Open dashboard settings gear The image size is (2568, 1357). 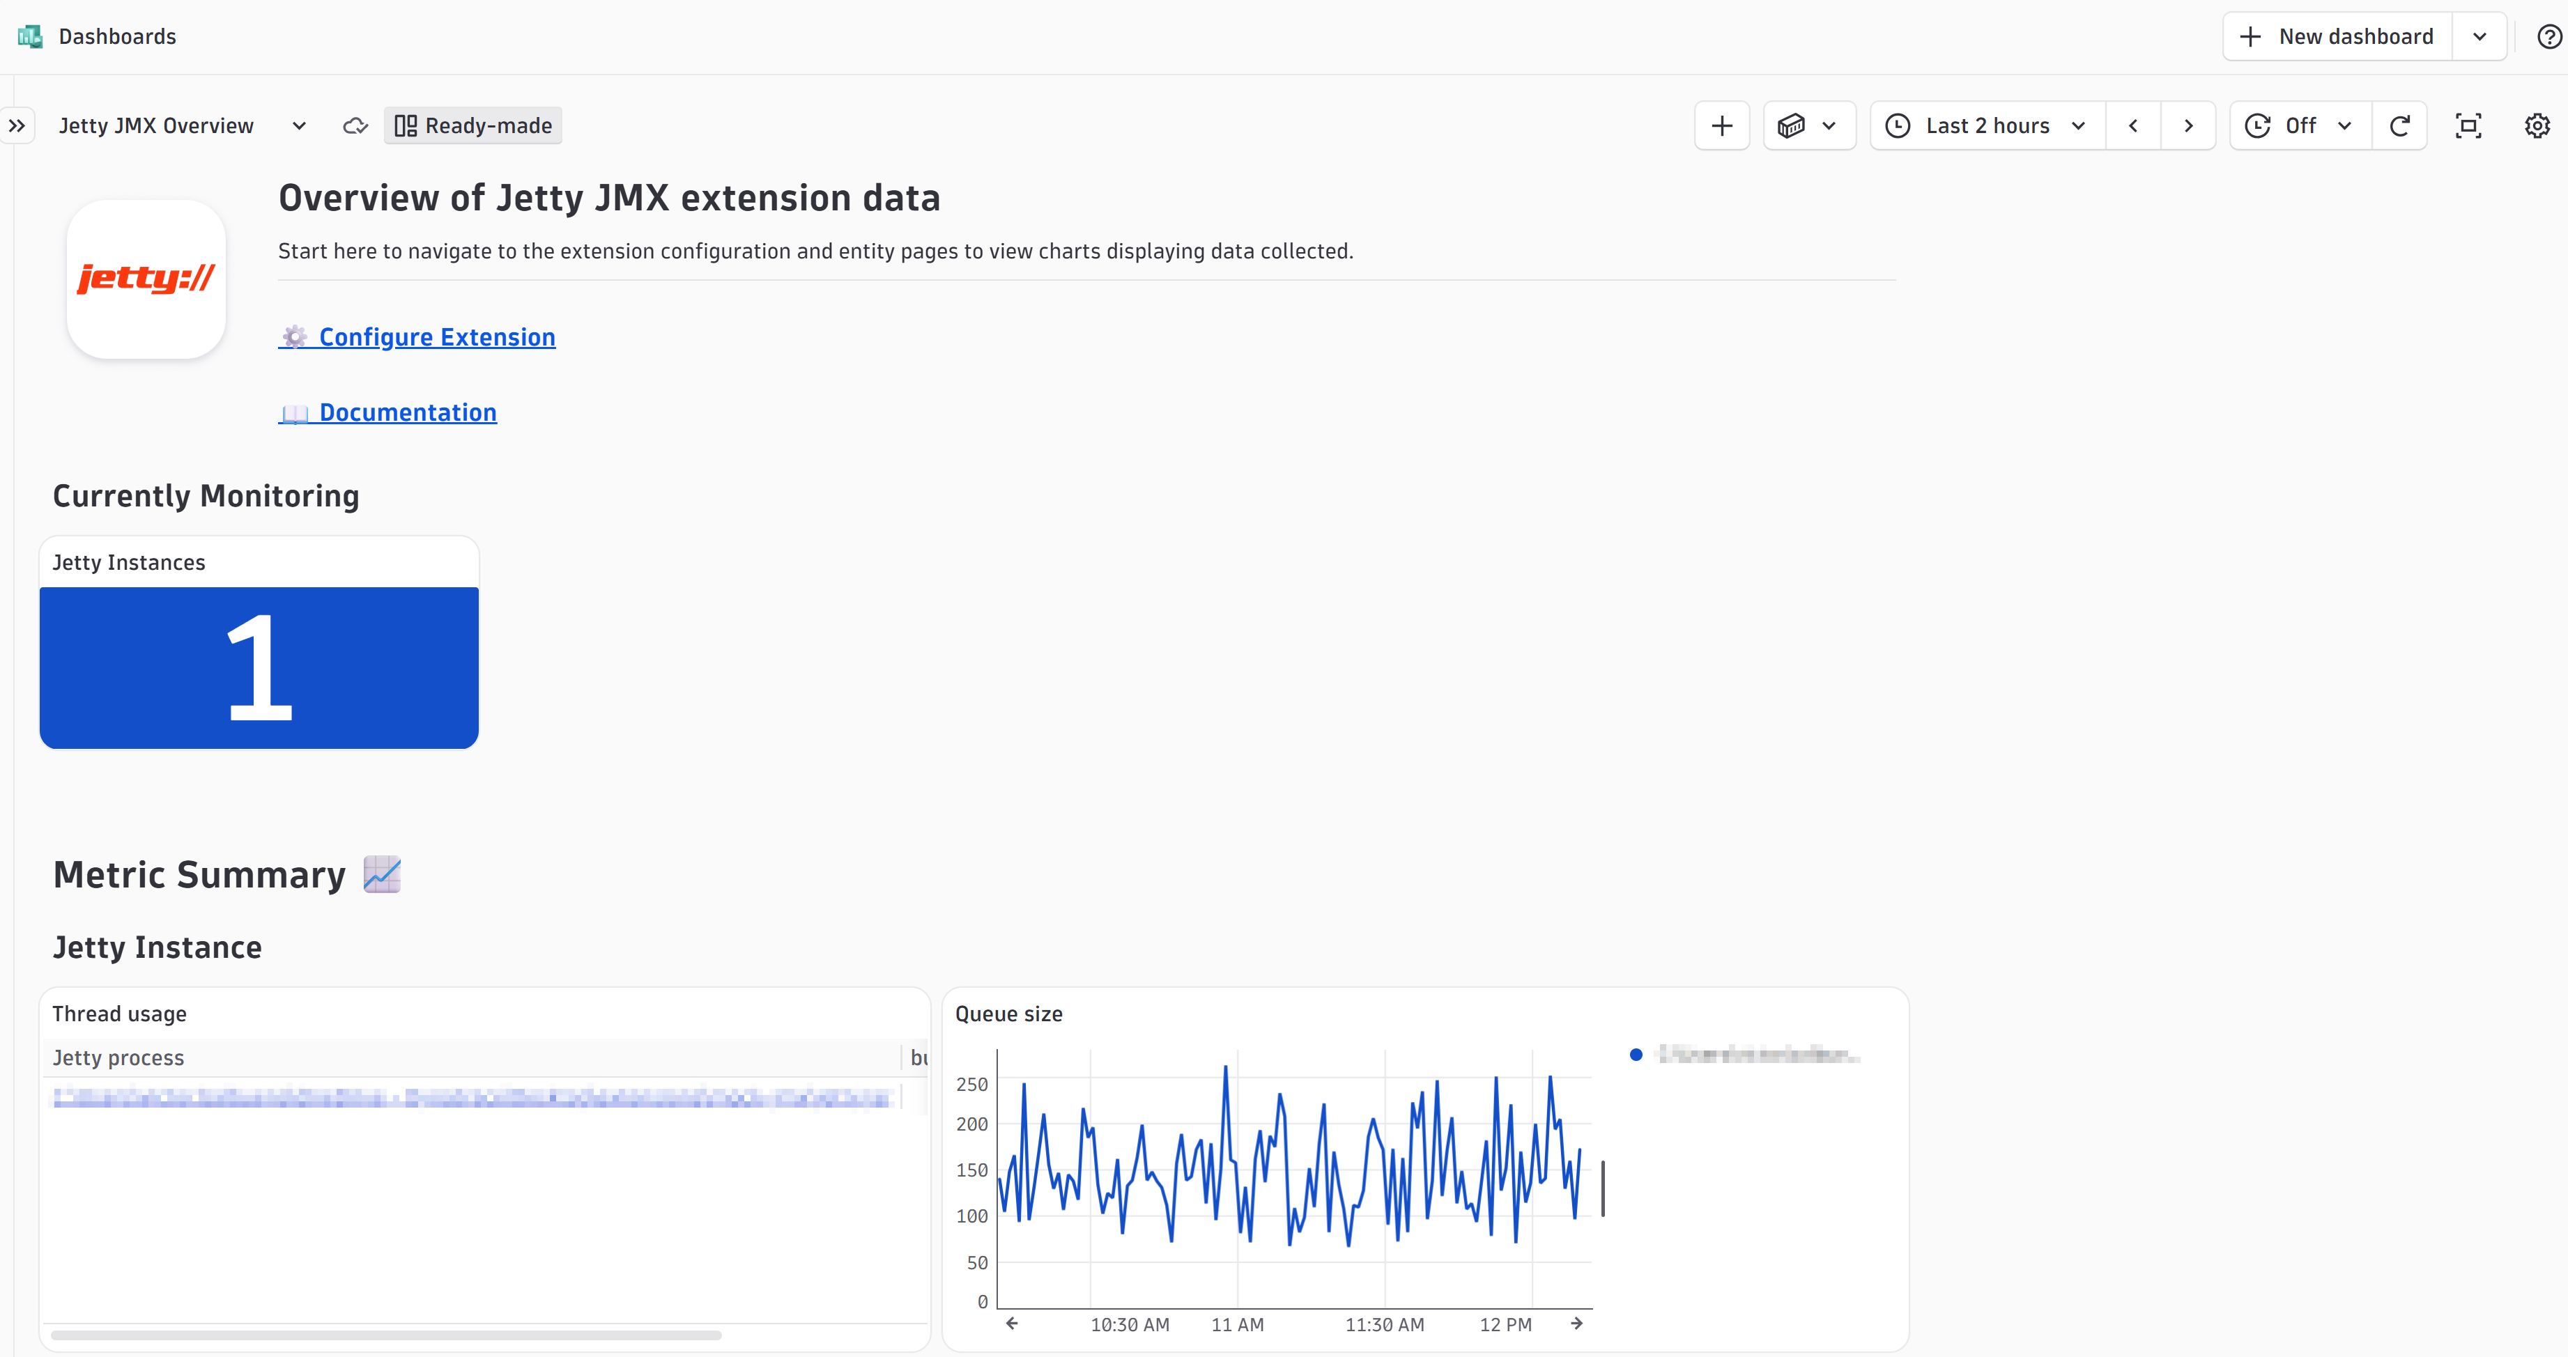[2537, 125]
